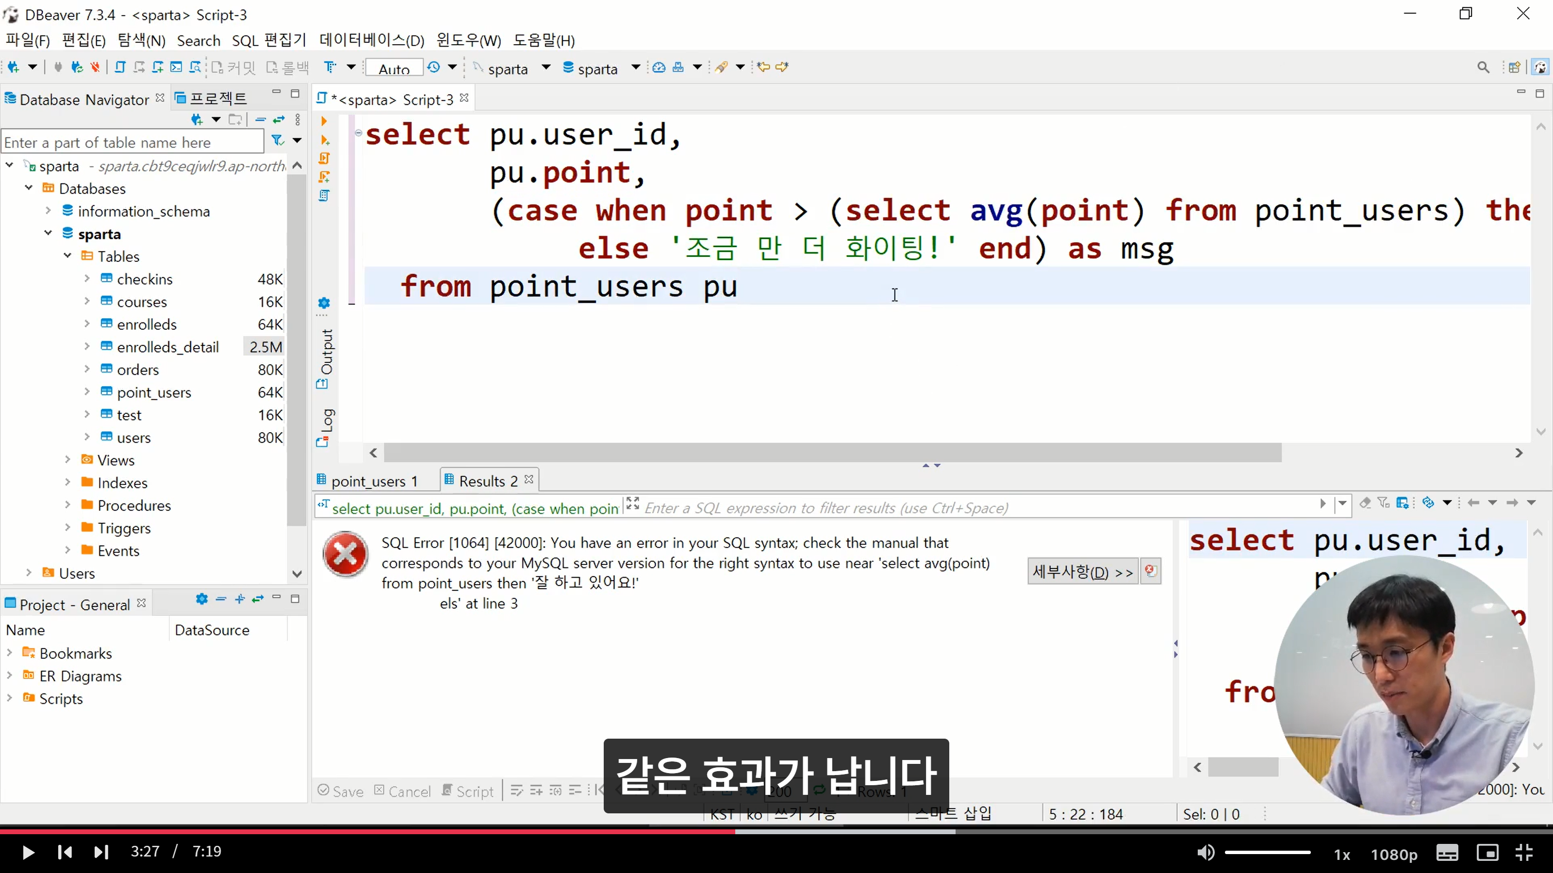This screenshot has width=1553, height=873.
Task: Close the Results 2 tab
Action: tap(529, 479)
